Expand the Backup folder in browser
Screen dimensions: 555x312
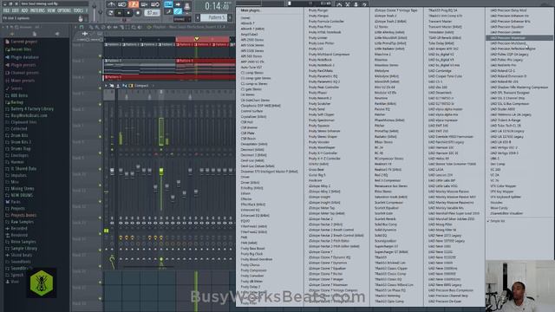pyautogui.click(x=16, y=102)
